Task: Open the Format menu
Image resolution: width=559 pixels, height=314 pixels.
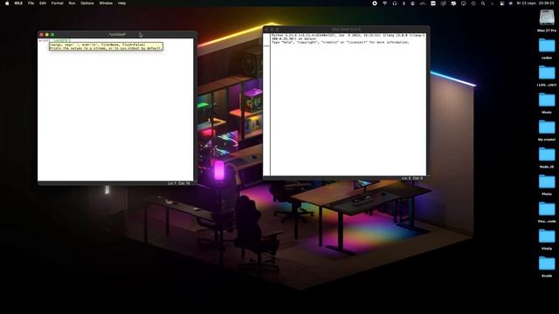Action: point(57,3)
